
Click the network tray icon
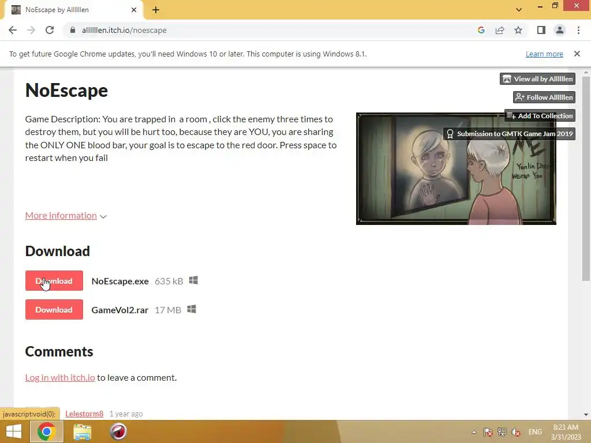click(x=502, y=432)
